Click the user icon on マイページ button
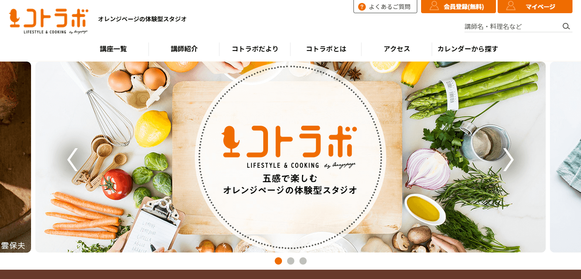The image size is (581, 279). tap(511, 6)
